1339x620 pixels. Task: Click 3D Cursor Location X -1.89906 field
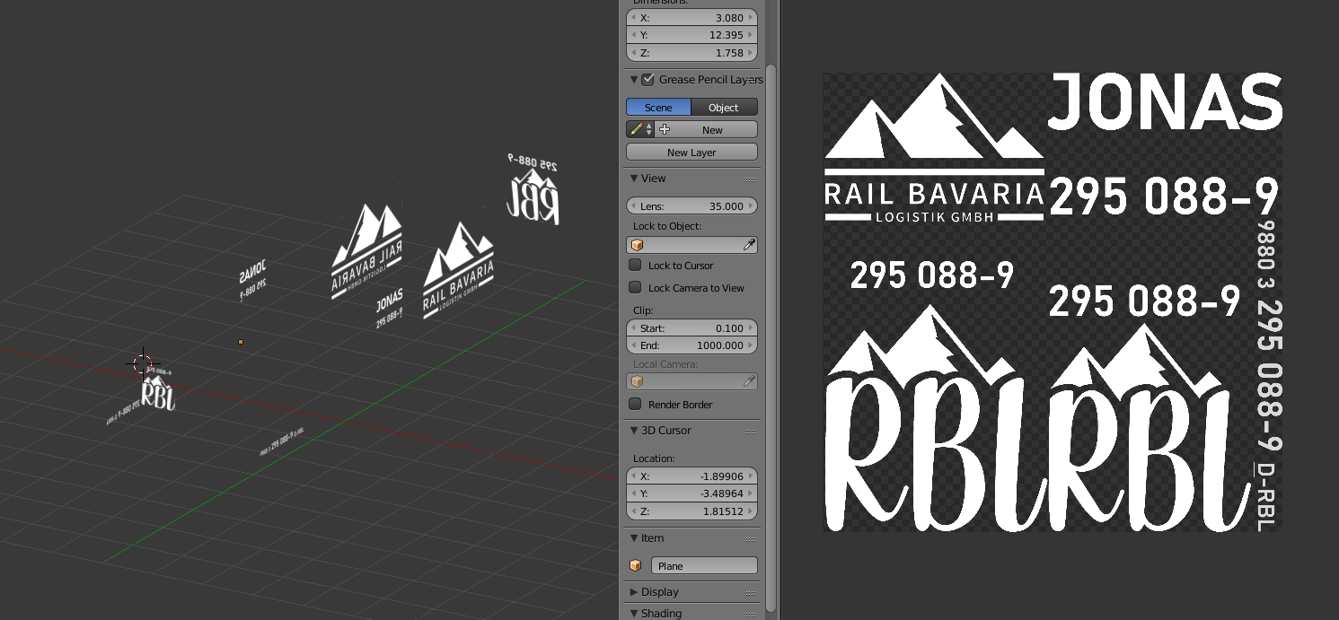tap(692, 476)
